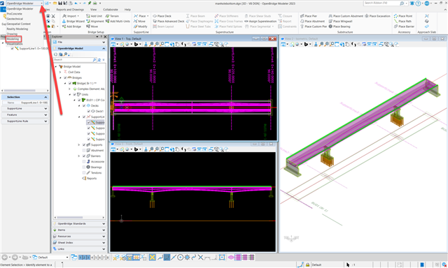448x268 pixels.
Task: Click the Place Pier tool icon
Action: (x=302, y=16)
